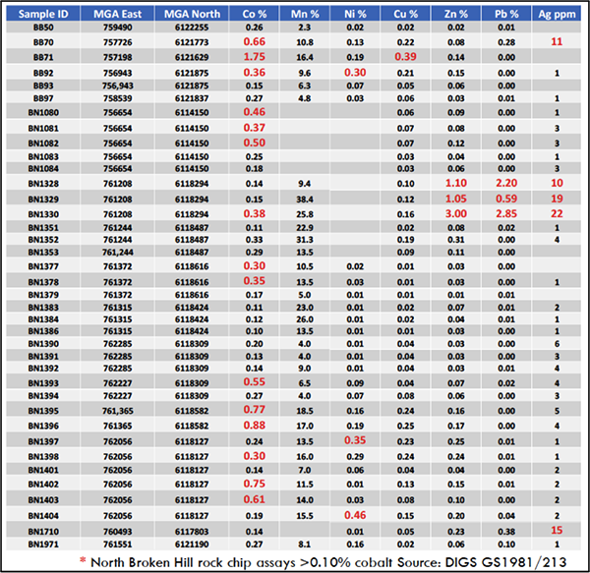
Task: Select the 2.85 lead value for BN1330
Action: click(x=505, y=212)
